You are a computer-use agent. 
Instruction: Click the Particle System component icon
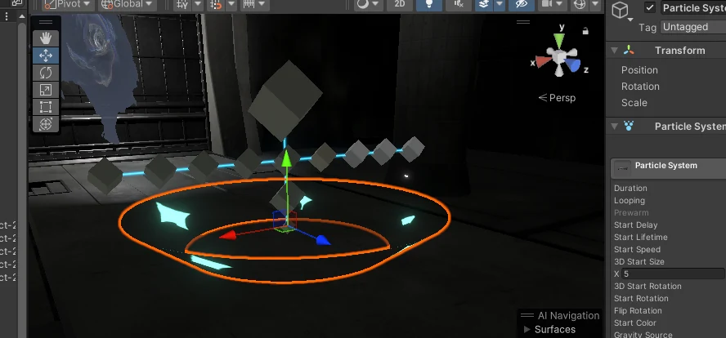629,127
